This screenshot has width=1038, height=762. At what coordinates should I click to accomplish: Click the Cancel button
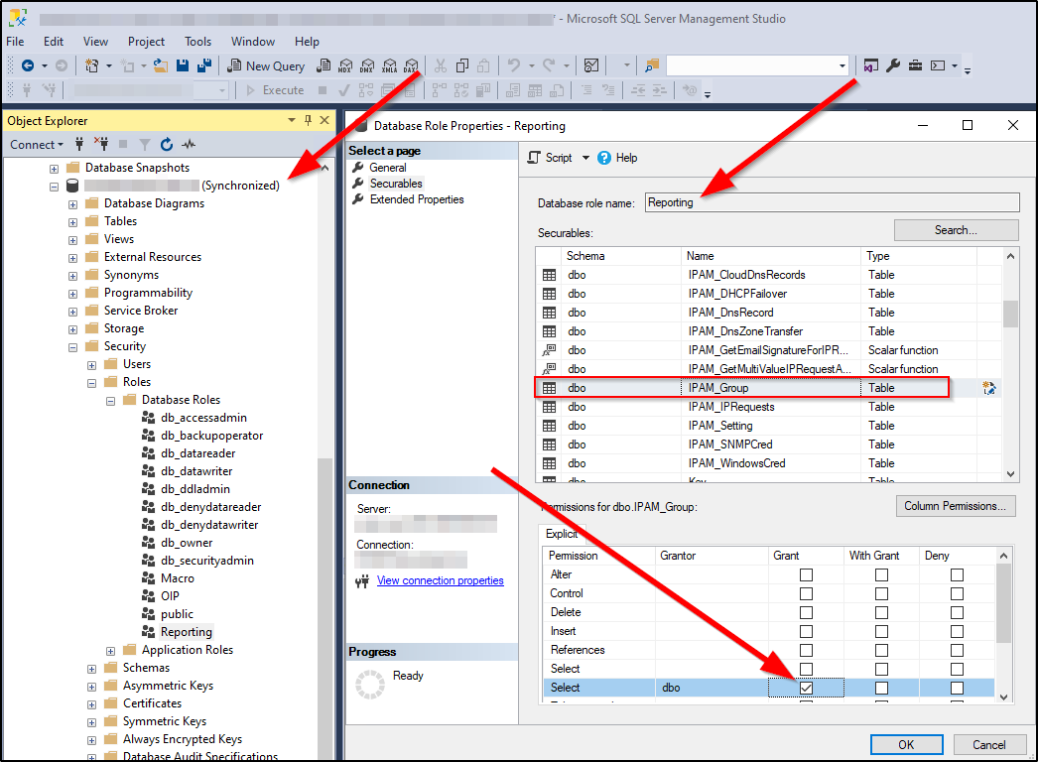[x=988, y=745]
